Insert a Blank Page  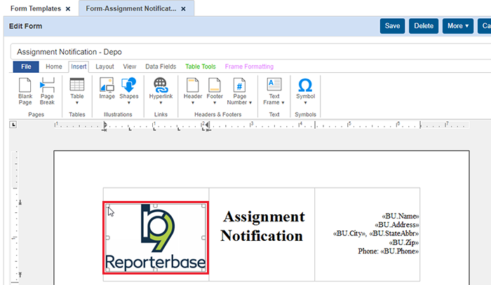click(x=25, y=91)
